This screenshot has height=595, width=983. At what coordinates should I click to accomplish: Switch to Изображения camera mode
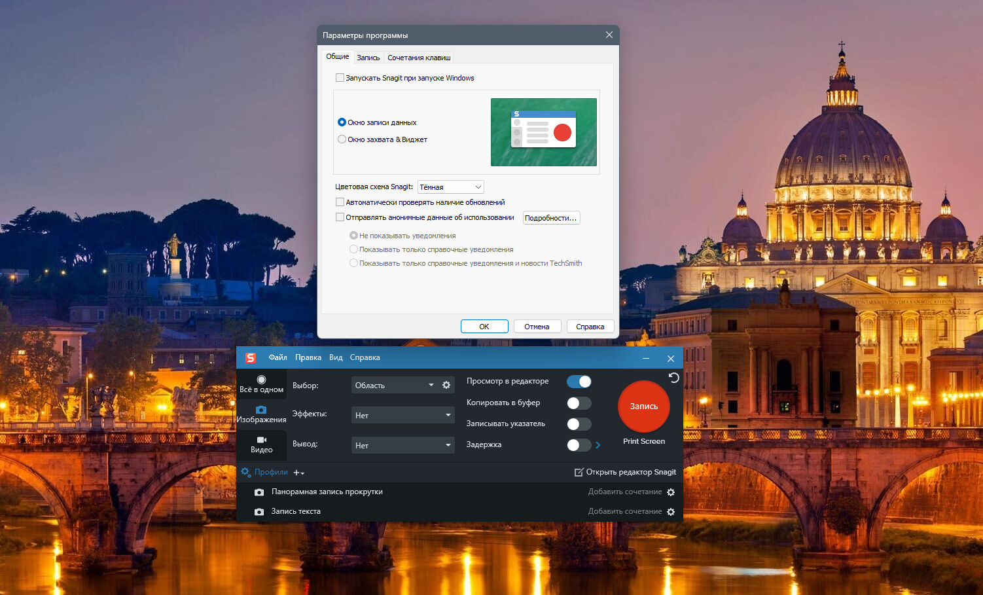tap(261, 414)
